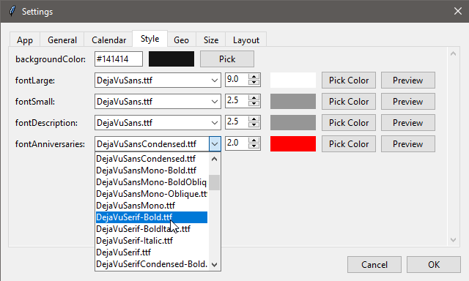Click settings panel scroll down arrow
Viewport: 469px width, 281px height.
click(x=453, y=240)
